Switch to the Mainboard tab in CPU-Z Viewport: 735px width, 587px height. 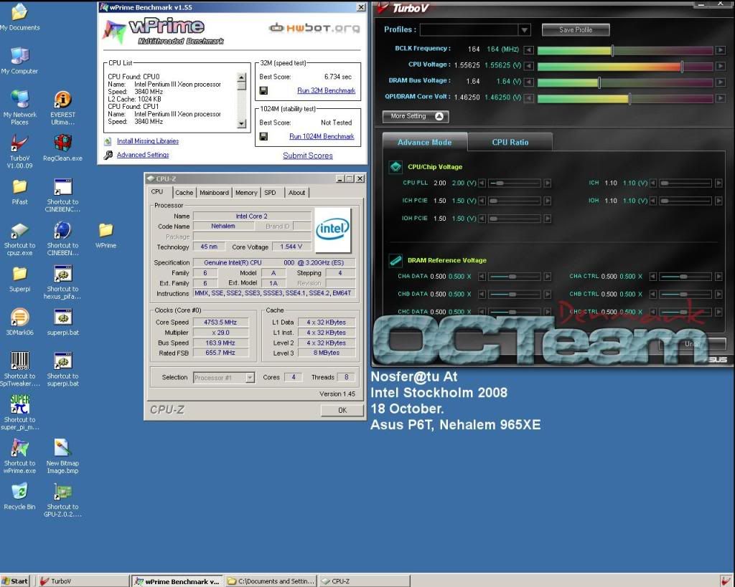point(214,192)
